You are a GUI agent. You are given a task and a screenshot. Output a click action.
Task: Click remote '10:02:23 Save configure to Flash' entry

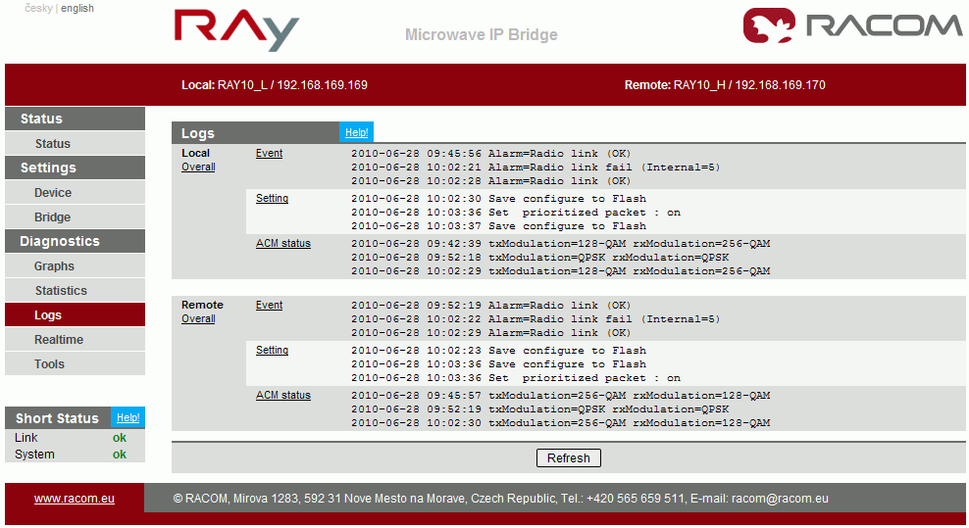(x=498, y=351)
